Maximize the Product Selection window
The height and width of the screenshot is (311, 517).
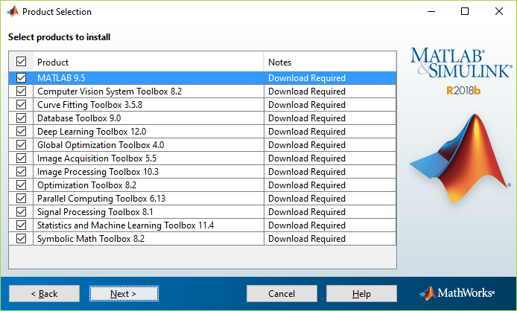tap(465, 11)
